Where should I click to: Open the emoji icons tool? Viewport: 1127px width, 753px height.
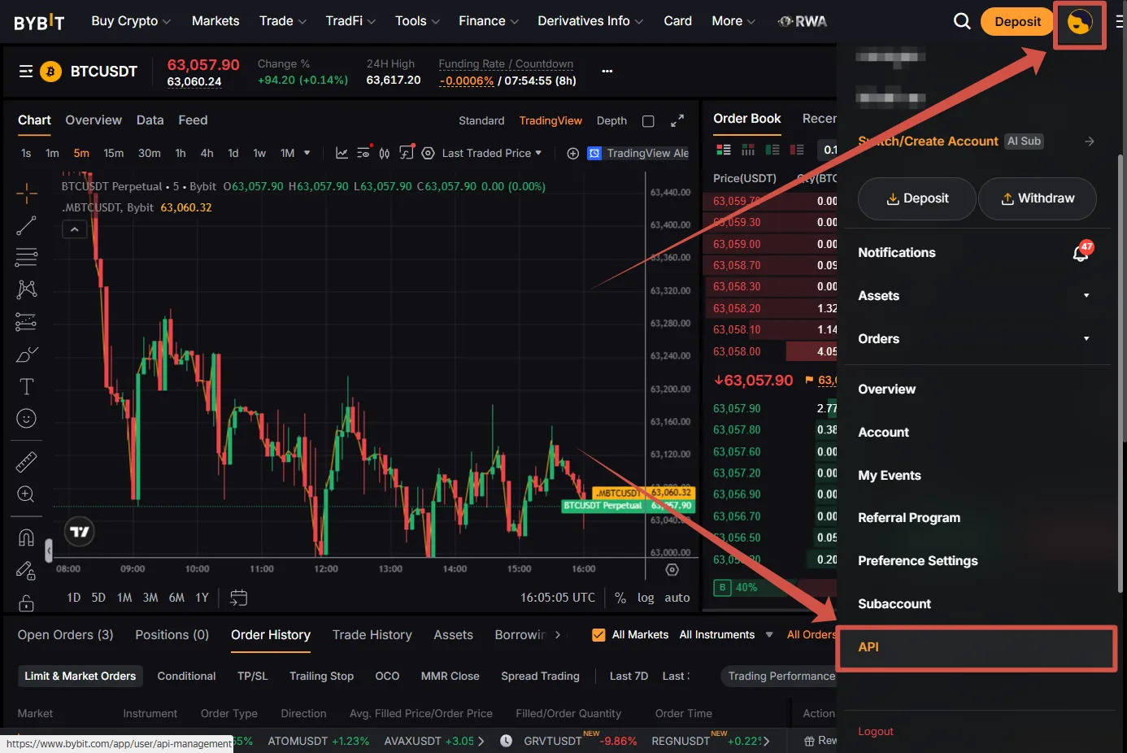coord(27,419)
